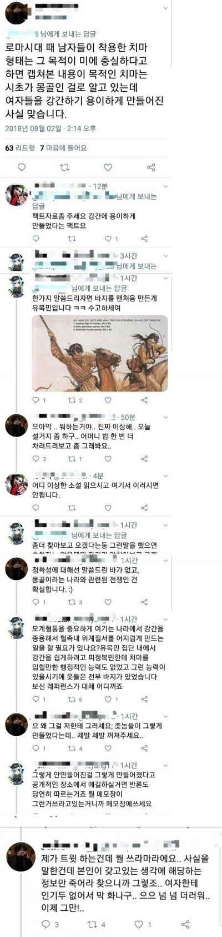
Task: Like the 모계혈통을 중요하게 reply
Action: pos(109,700)
